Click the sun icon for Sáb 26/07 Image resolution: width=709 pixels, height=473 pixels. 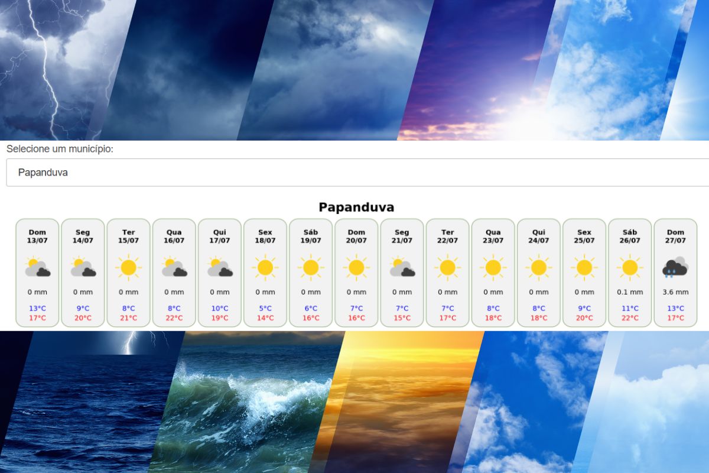click(630, 268)
